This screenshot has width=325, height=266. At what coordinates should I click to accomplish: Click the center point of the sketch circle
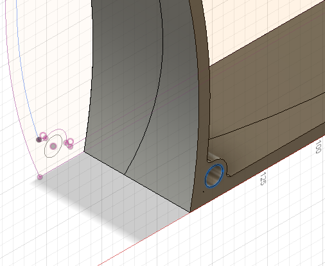click(53, 146)
